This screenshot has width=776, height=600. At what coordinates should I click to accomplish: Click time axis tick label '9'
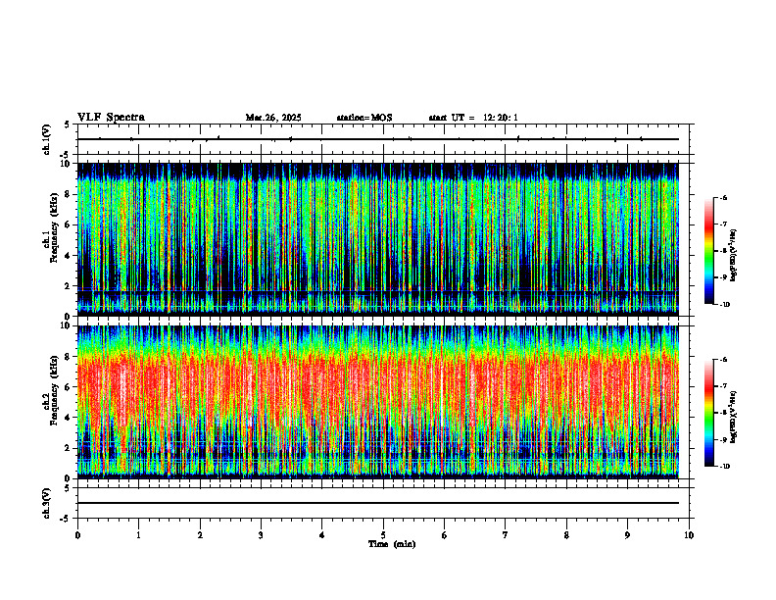coord(627,535)
